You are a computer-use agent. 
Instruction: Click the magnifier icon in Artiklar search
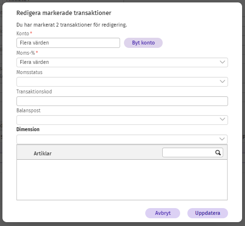tap(218, 152)
